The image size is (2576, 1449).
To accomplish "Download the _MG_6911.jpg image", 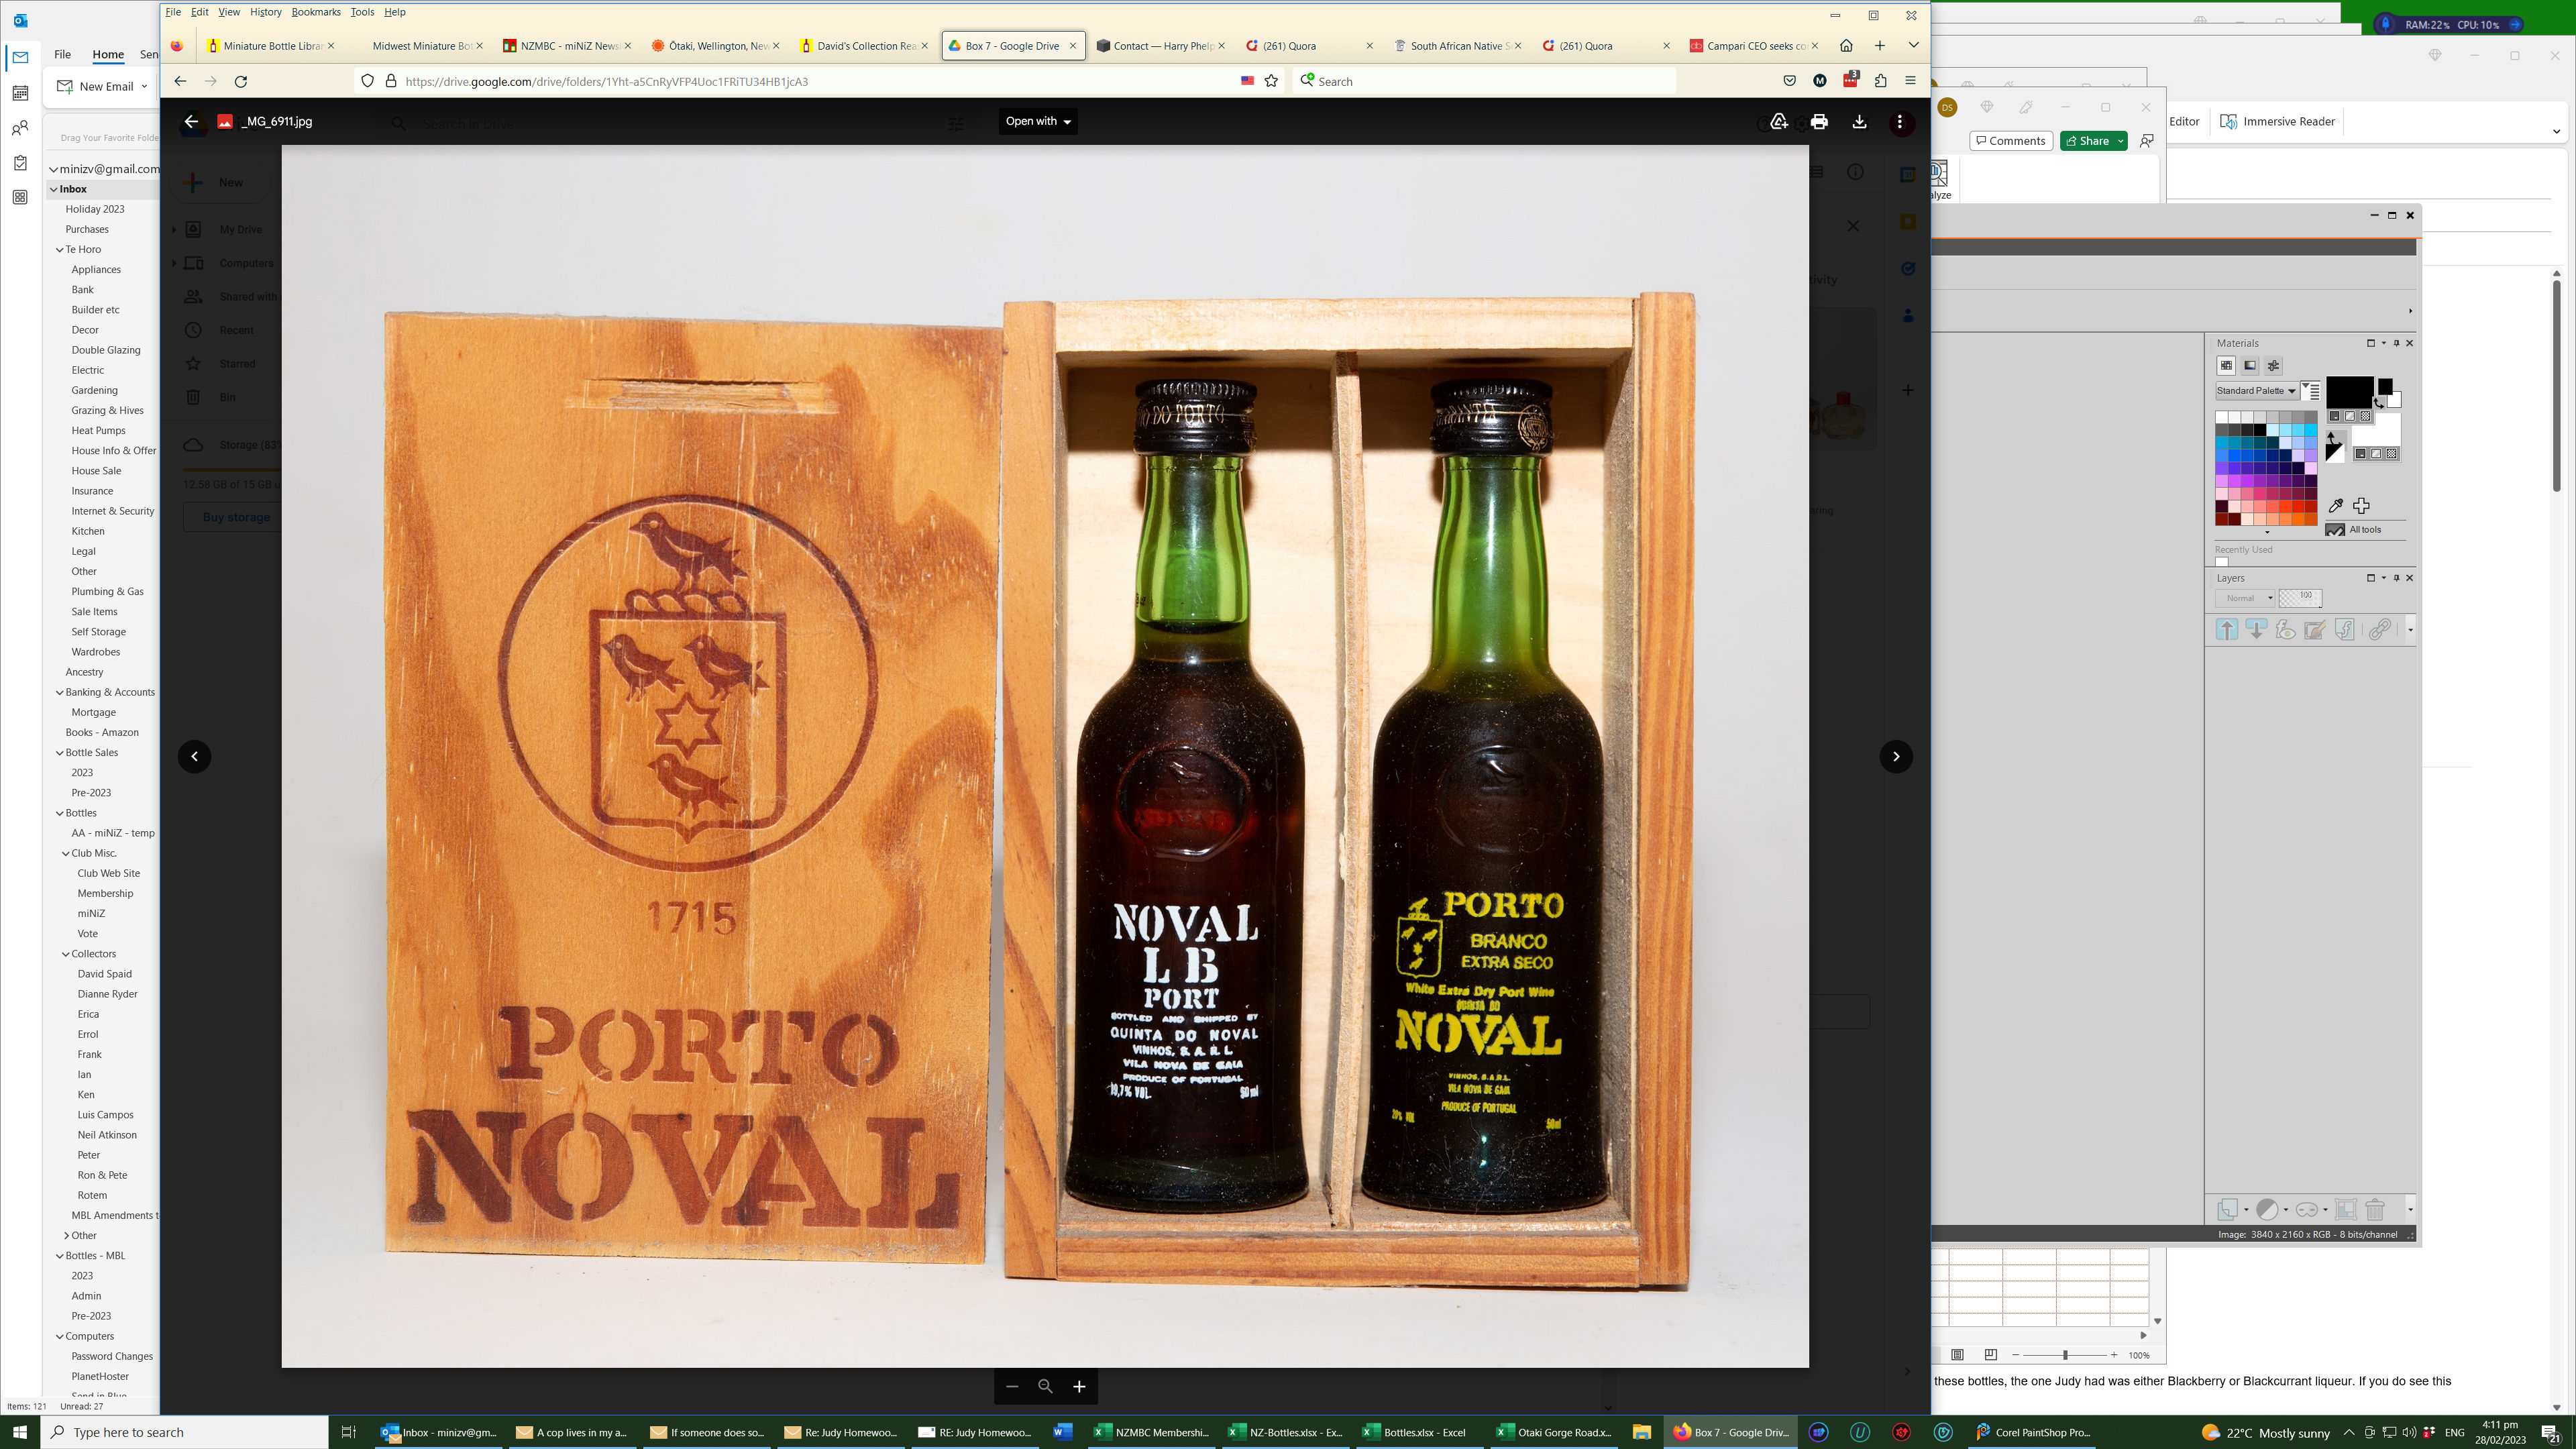I will (1859, 121).
